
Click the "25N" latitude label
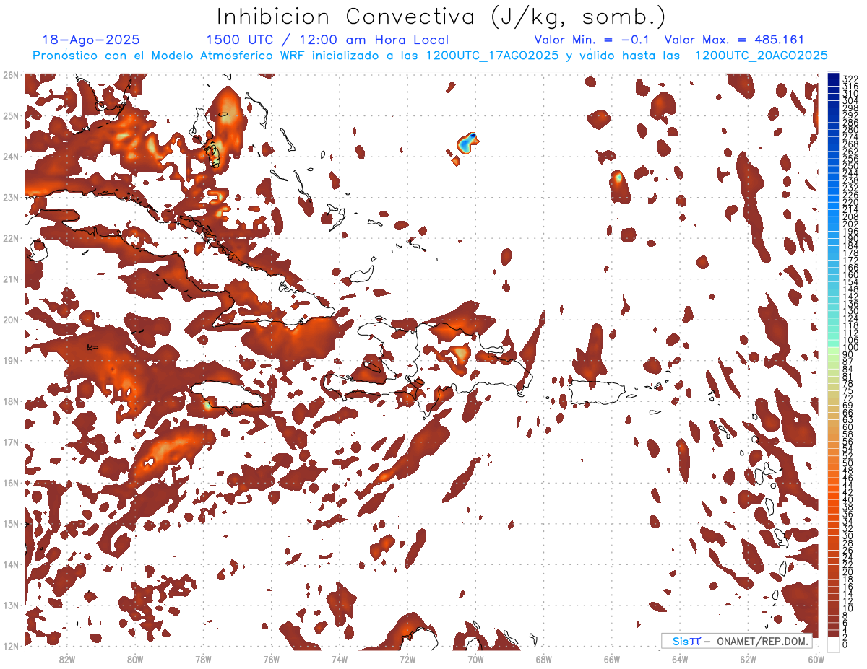point(10,116)
